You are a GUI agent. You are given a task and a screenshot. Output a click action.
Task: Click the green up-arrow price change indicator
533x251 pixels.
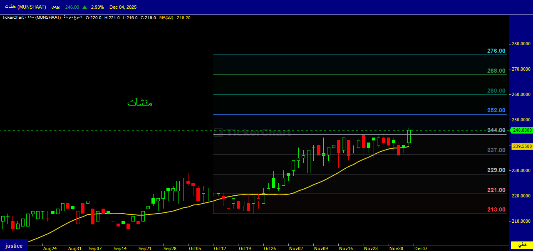[85, 7]
